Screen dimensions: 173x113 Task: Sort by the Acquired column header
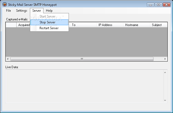click(x=23, y=25)
